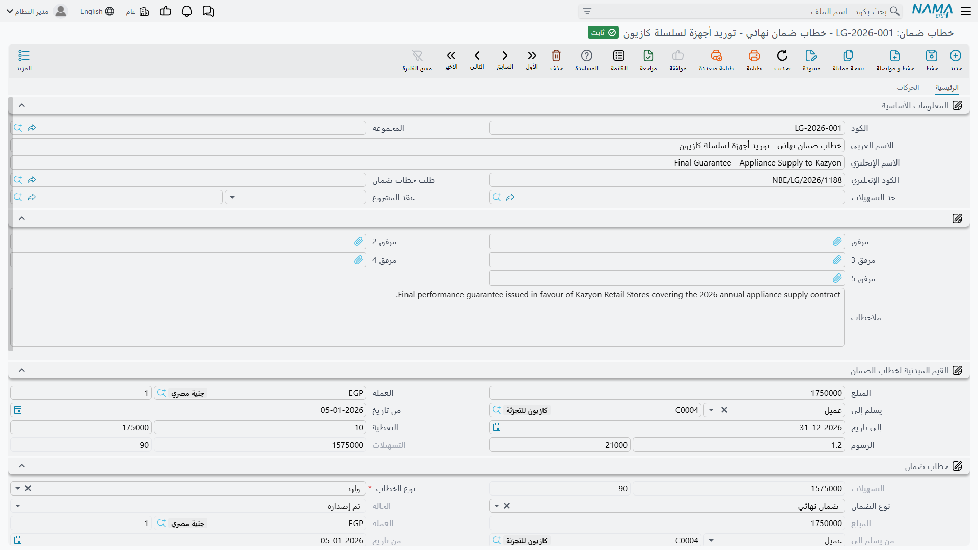Click the حد التسهيلات field

[667, 197]
